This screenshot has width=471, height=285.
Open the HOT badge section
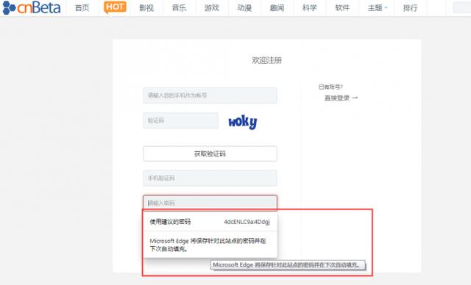click(115, 7)
